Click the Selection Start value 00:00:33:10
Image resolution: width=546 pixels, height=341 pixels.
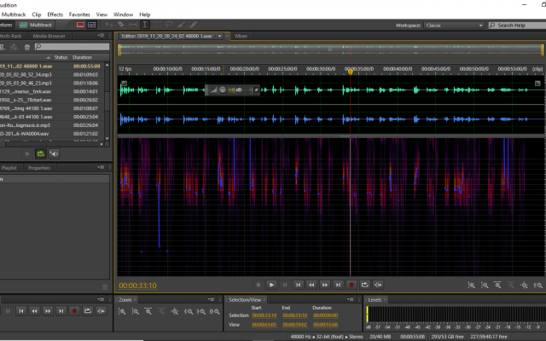pyautogui.click(x=264, y=315)
